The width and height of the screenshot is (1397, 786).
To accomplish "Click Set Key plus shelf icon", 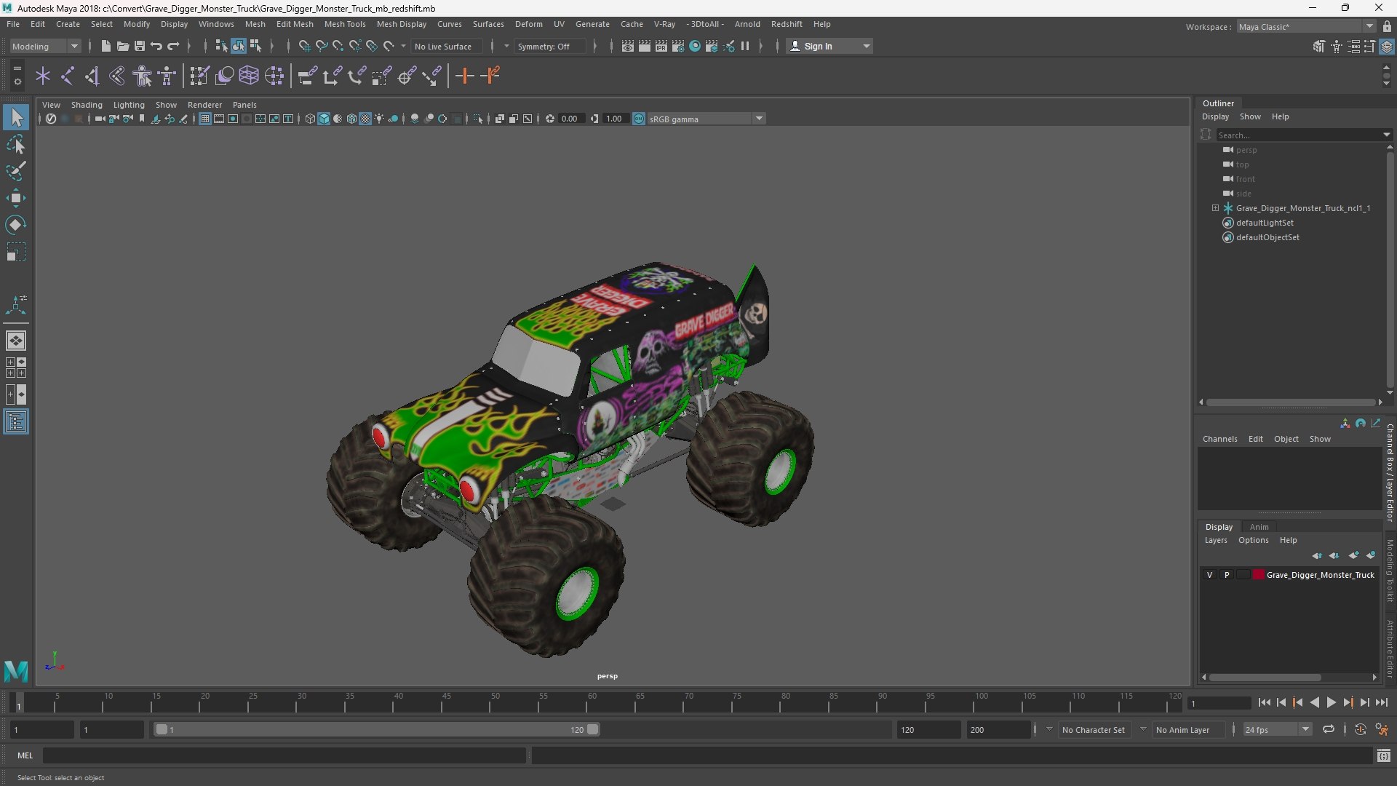I will tap(464, 76).
